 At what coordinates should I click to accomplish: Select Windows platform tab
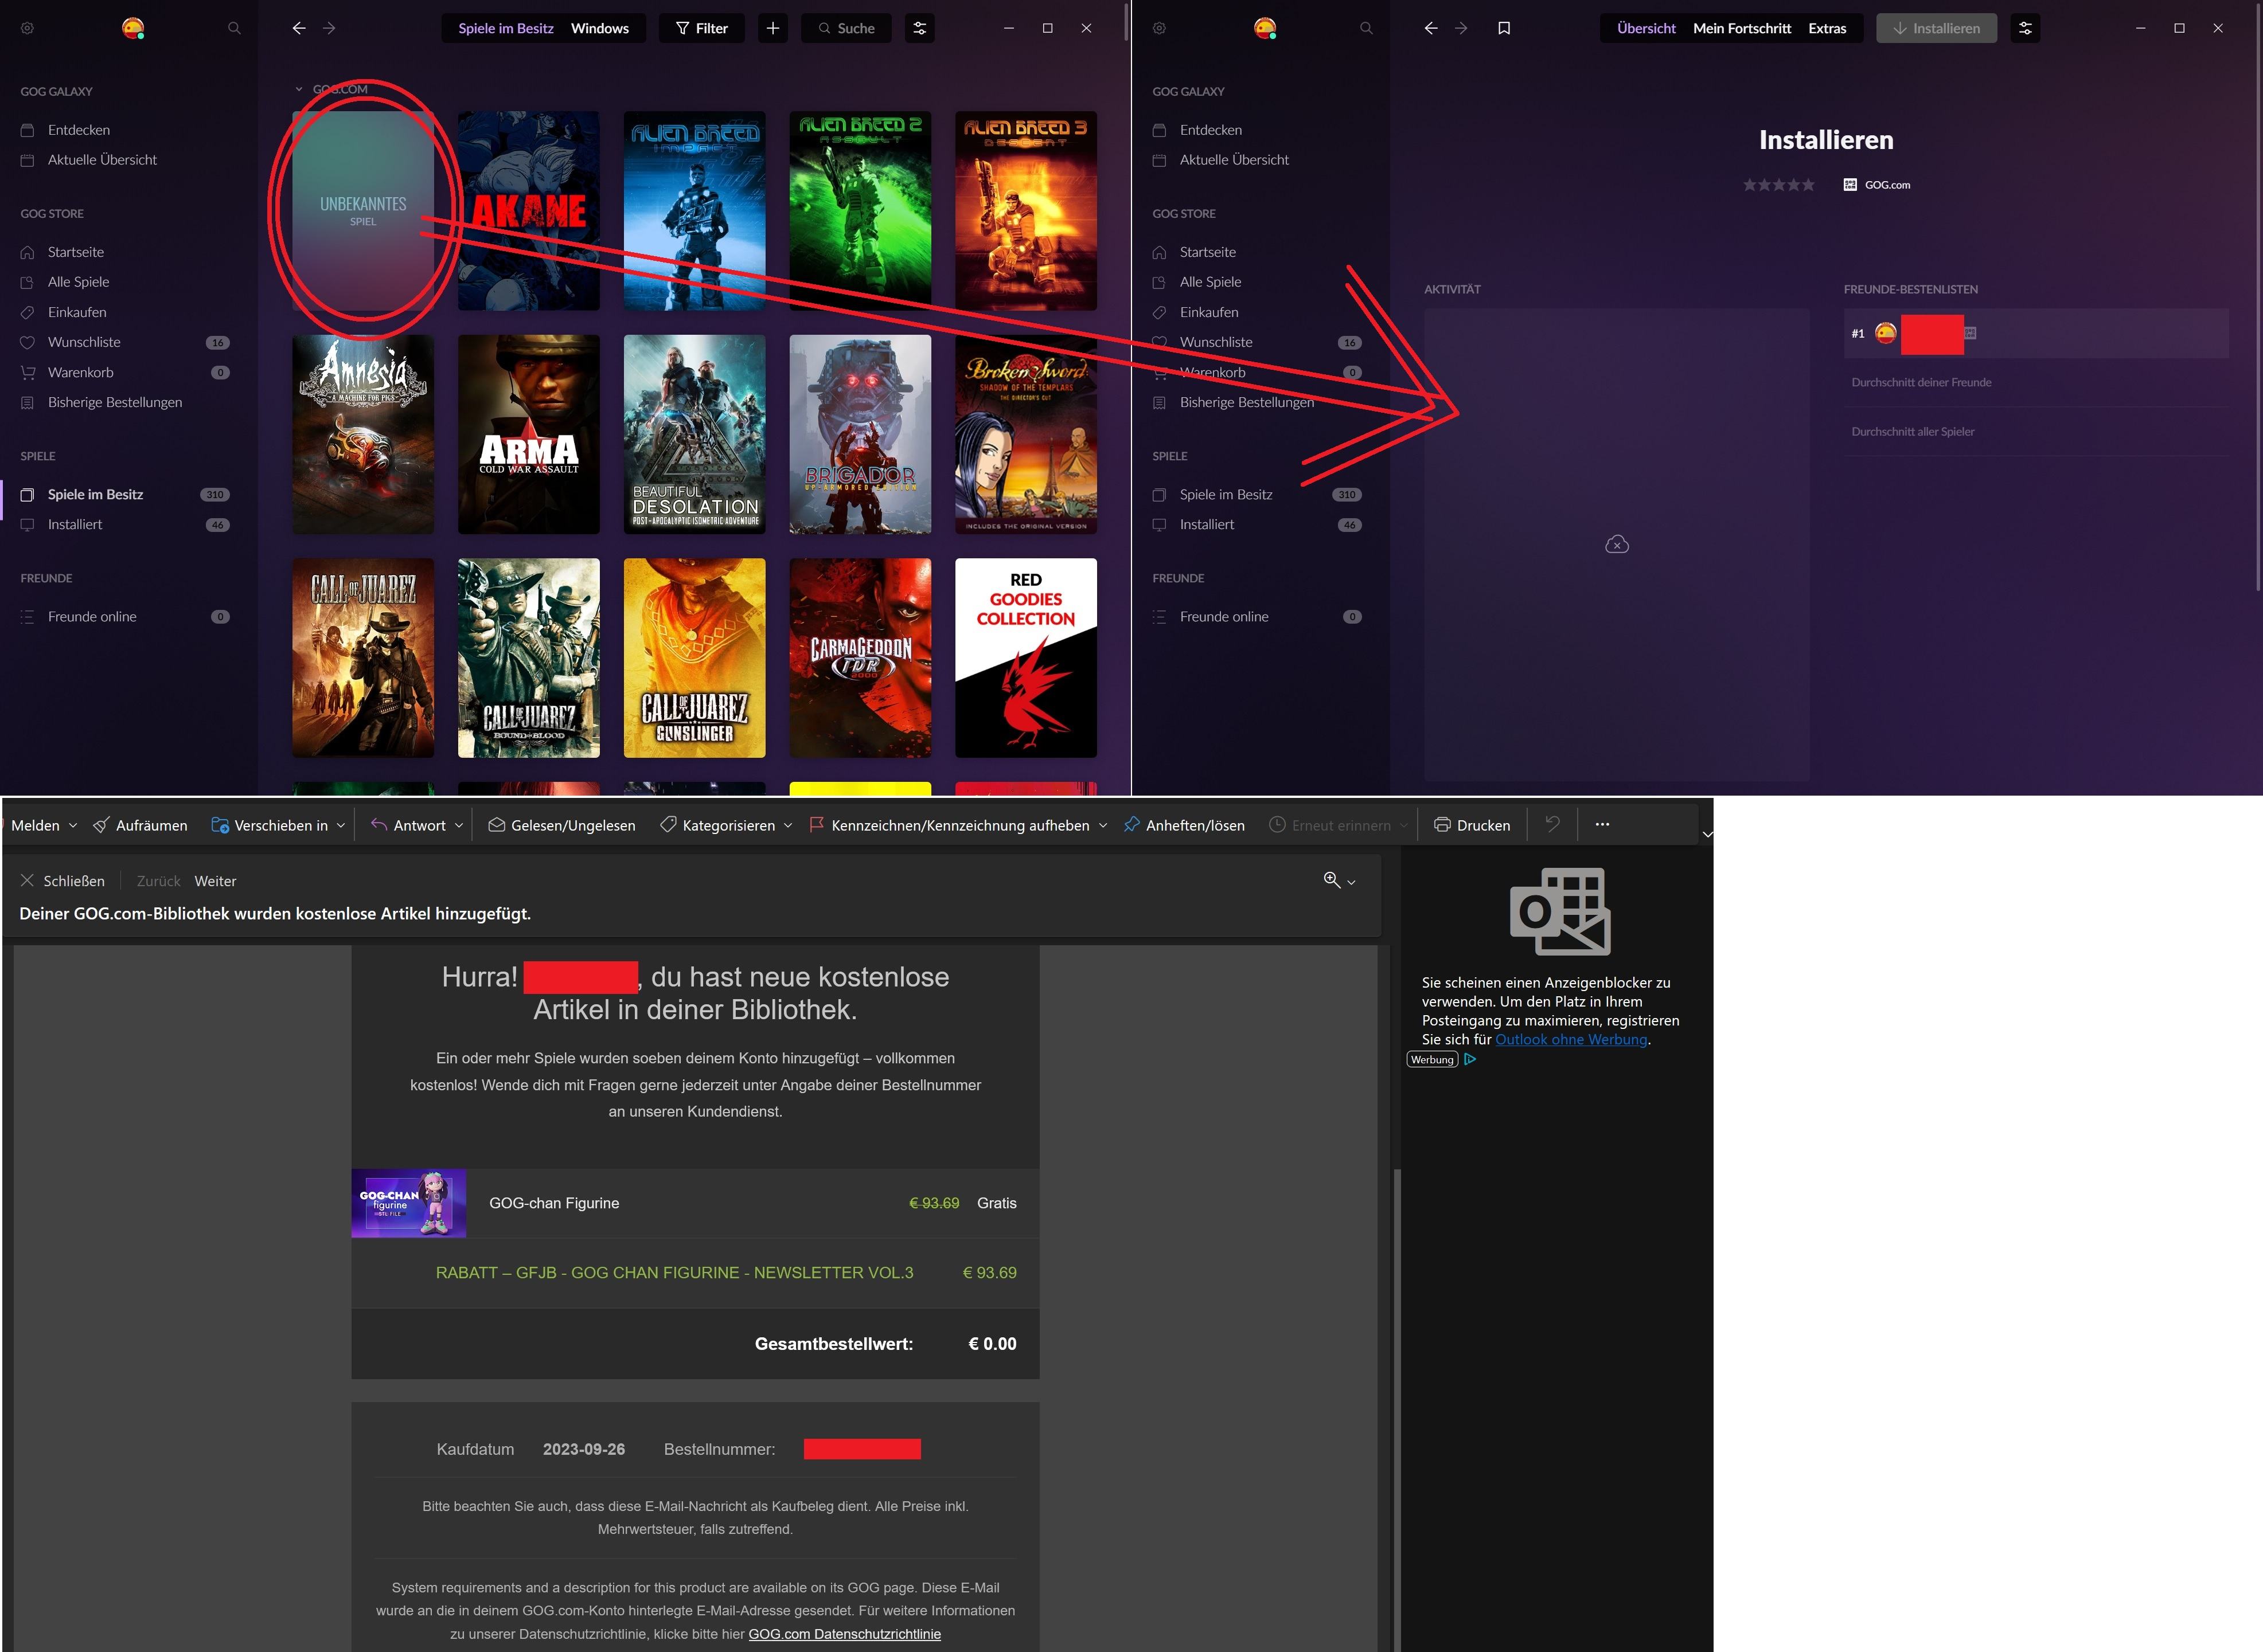pyautogui.click(x=599, y=28)
